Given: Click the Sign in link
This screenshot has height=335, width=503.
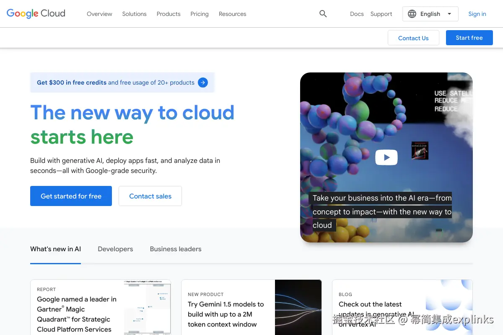Looking at the screenshot, I should [477, 14].
